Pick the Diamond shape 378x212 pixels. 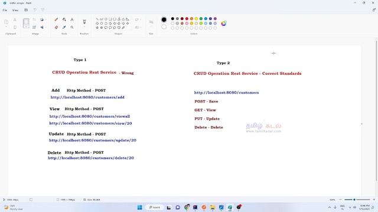[97, 24]
